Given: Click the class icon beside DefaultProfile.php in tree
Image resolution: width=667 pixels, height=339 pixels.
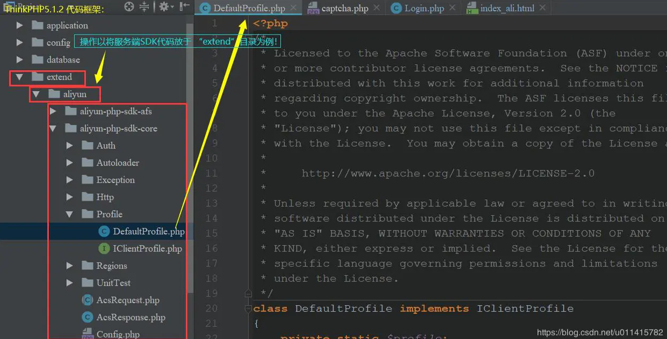Looking at the screenshot, I should (104, 231).
